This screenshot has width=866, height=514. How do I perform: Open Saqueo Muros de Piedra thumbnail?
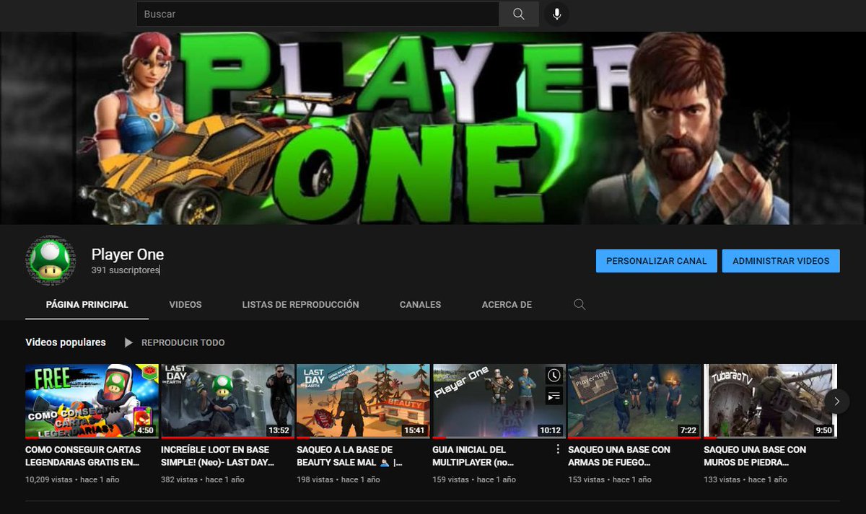pos(770,402)
